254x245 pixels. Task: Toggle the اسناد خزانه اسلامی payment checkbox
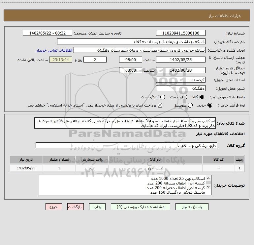(160, 106)
